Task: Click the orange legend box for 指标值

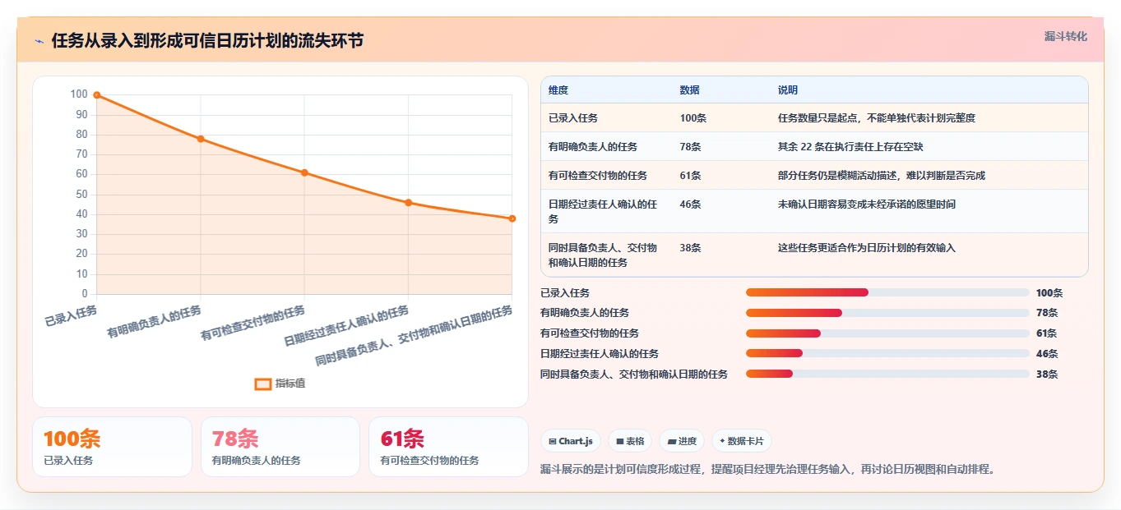Action: (x=263, y=384)
